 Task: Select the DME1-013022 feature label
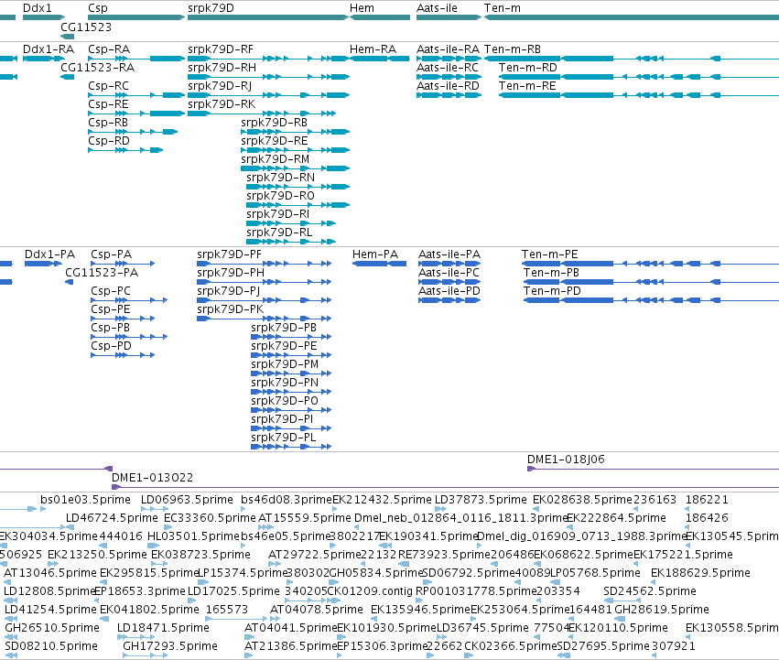(x=152, y=478)
